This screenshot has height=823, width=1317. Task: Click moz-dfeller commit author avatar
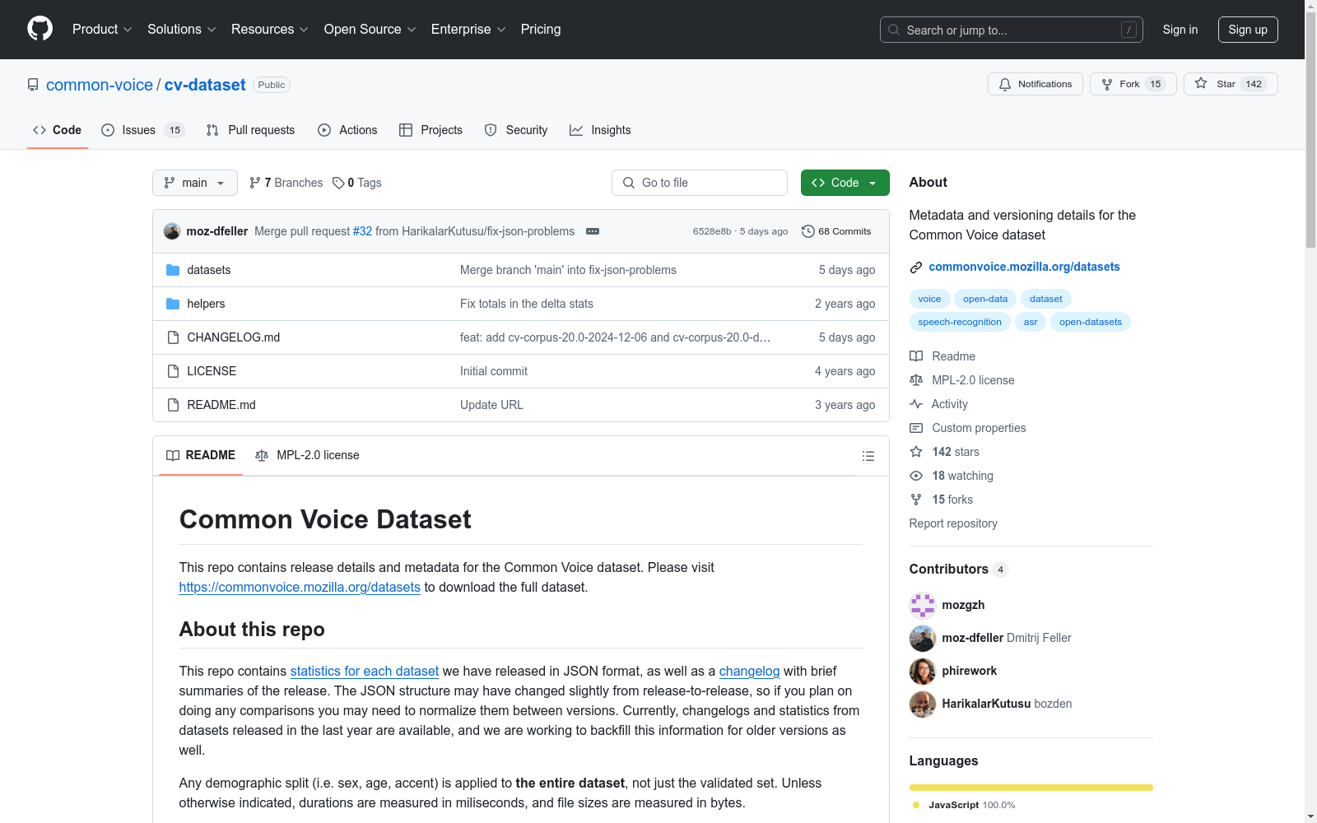tap(172, 231)
